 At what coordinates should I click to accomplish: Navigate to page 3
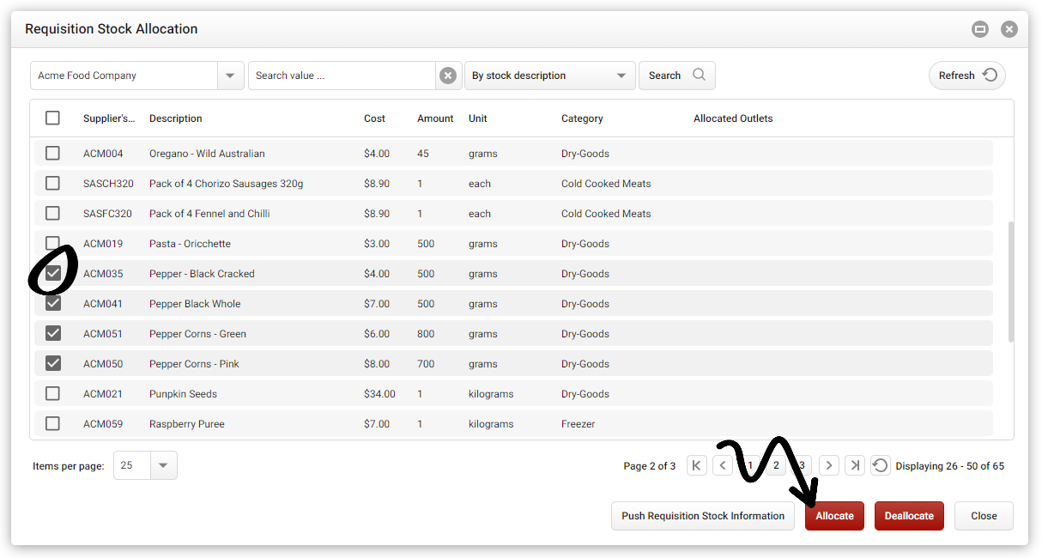(x=802, y=464)
